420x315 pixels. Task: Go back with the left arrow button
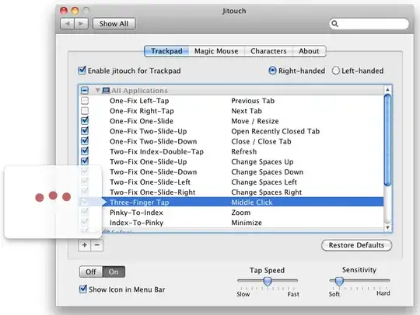coord(67,24)
